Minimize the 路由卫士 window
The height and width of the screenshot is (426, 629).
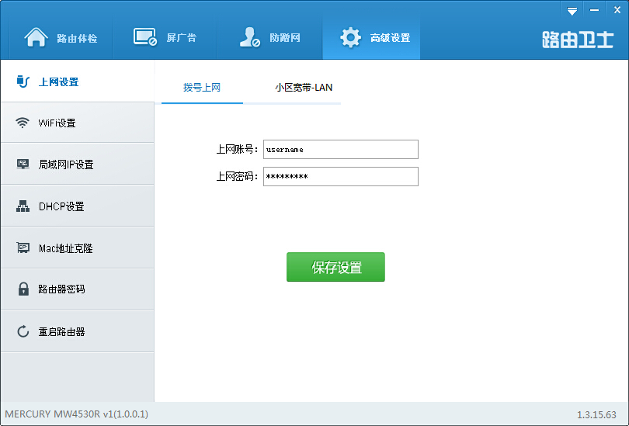tap(595, 10)
